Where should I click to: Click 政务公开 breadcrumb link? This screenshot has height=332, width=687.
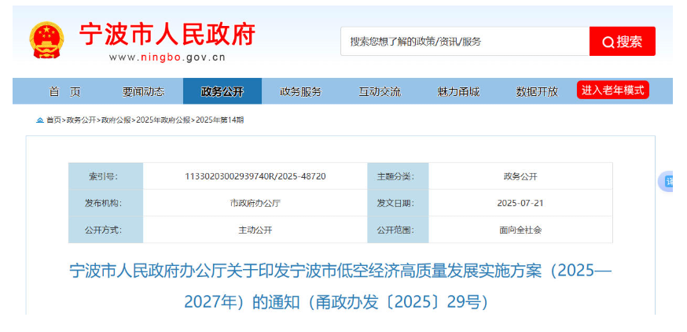coord(81,120)
